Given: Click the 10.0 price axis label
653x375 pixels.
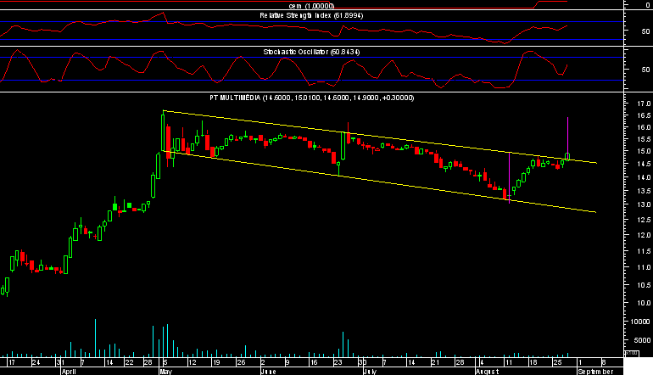Looking at the screenshot, I should (644, 304).
